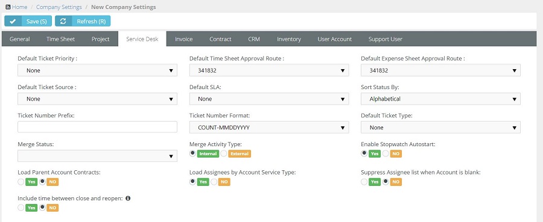The height and width of the screenshot is (222, 543).
Task: Click the refresh arrows icon
Action: pos(63,22)
